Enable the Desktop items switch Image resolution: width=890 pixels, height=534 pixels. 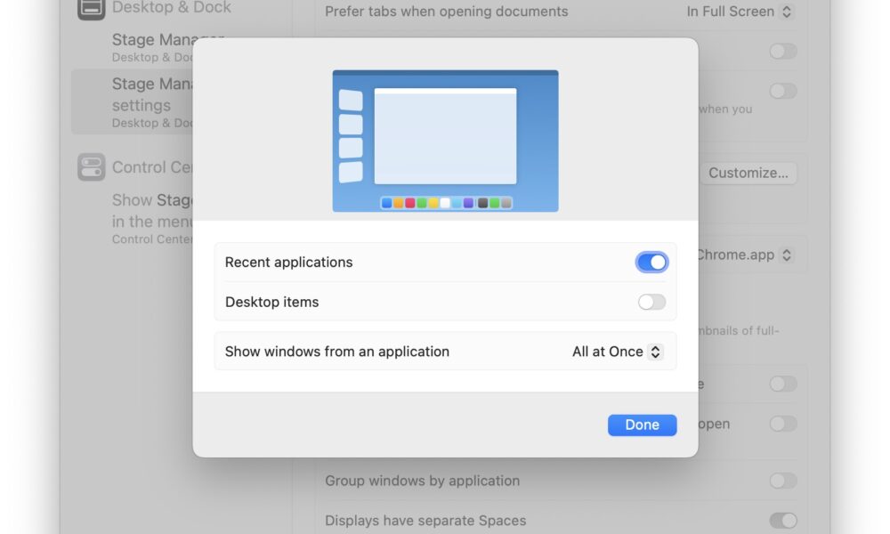[x=651, y=302]
